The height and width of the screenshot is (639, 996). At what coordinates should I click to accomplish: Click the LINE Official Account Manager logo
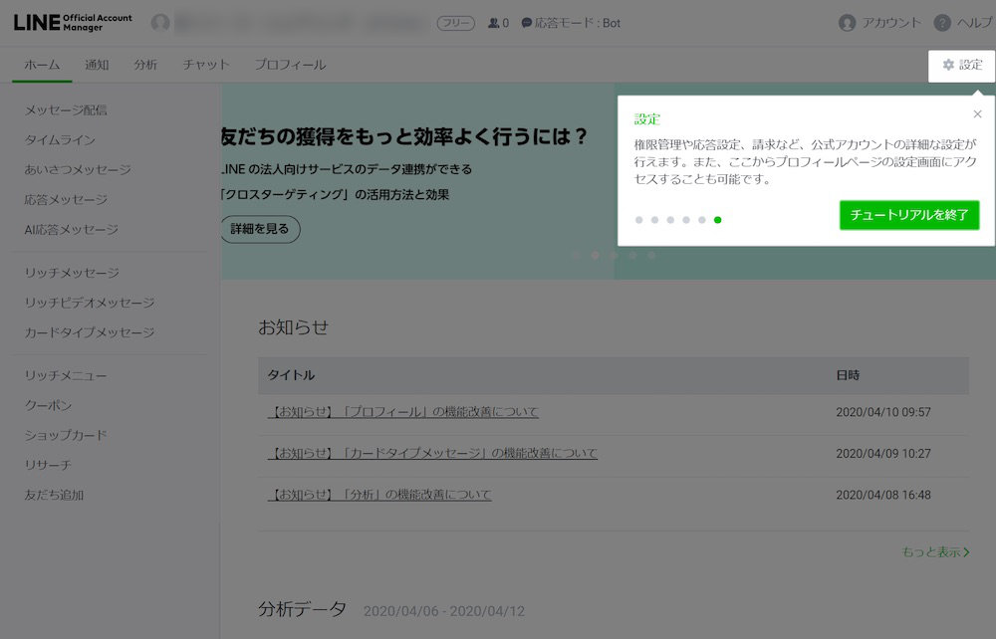point(73,23)
